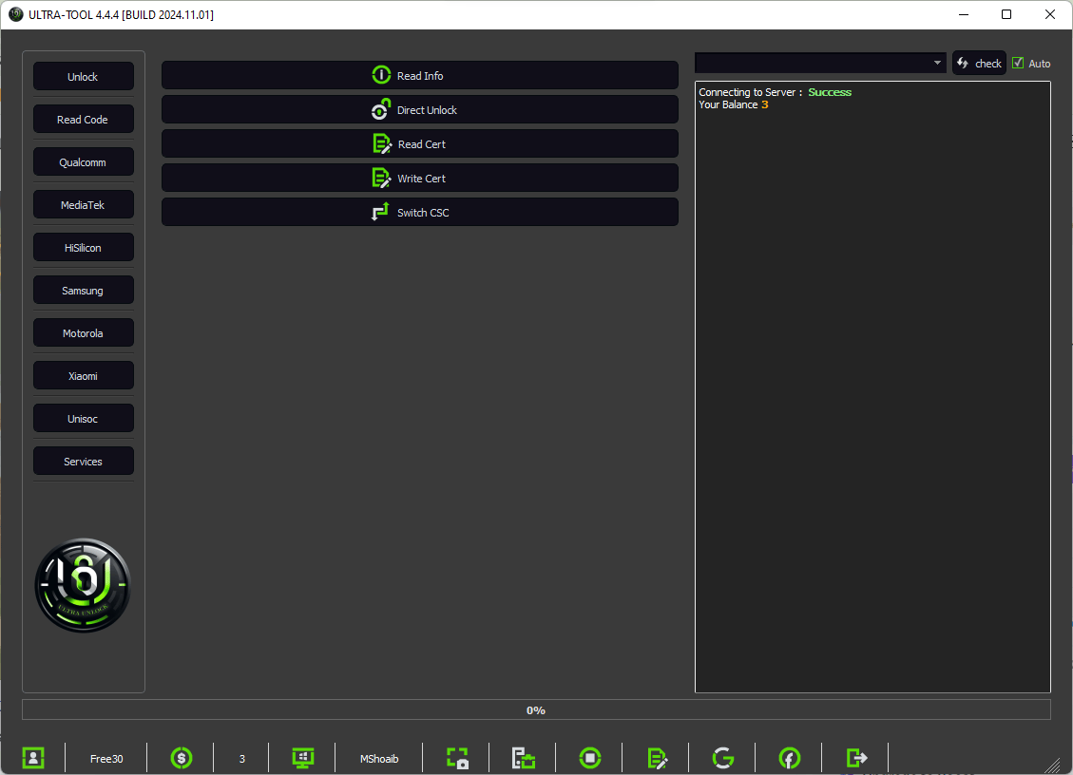Click the Read Info icon
The image size is (1073, 775).
(x=381, y=75)
